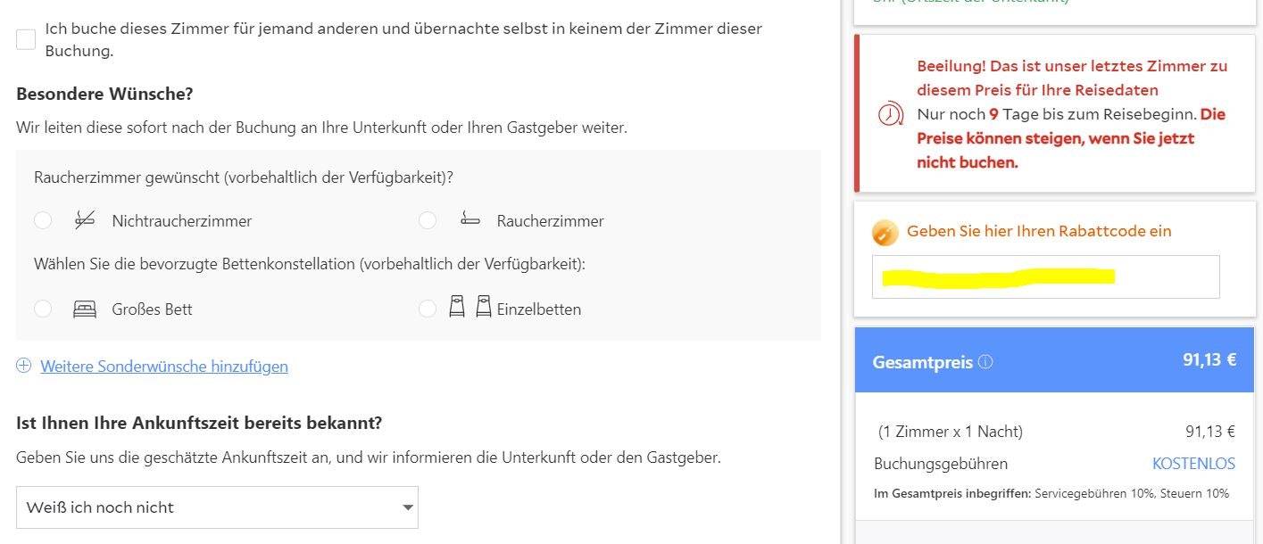Click the Großes Bett double bed icon
The width and height of the screenshot is (1263, 544).
[85, 308]
